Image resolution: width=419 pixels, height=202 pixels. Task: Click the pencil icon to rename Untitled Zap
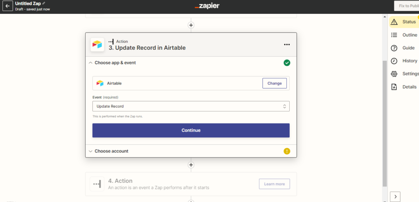coord(44,3)
